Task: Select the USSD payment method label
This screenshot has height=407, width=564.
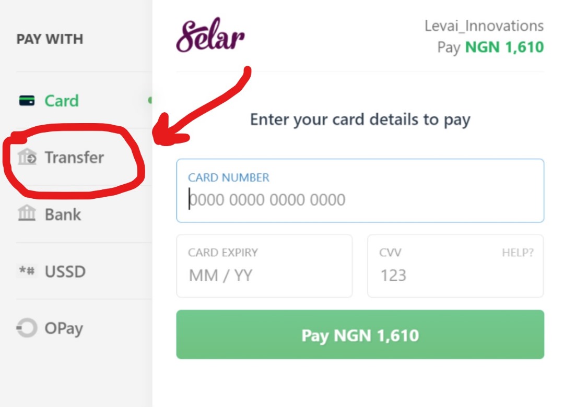Action: click(x=65, y=271)
